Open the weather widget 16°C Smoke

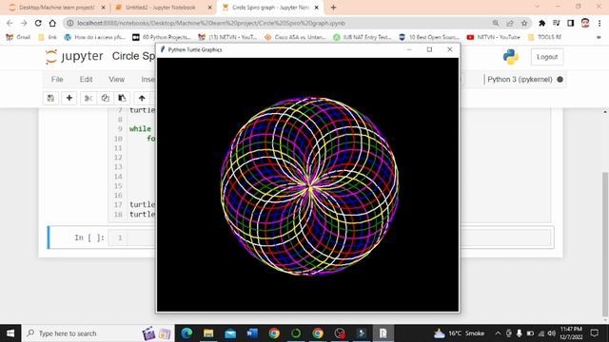coord(459,333)
